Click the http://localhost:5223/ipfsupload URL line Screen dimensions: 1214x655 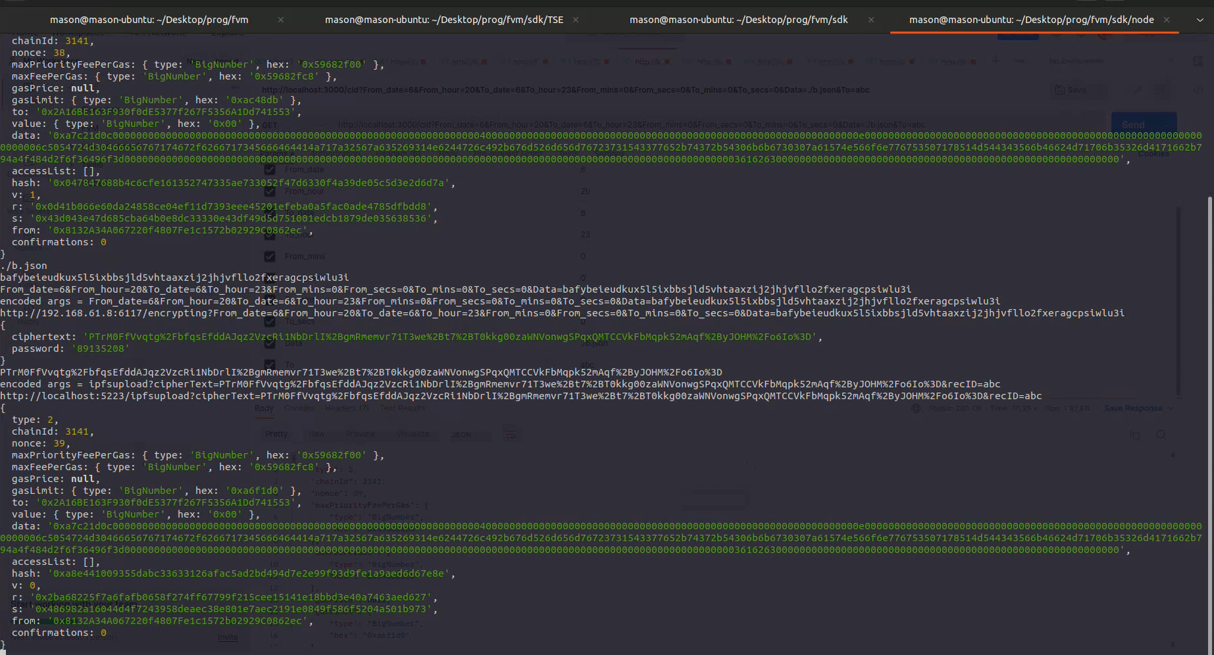[x=521, y=396]
